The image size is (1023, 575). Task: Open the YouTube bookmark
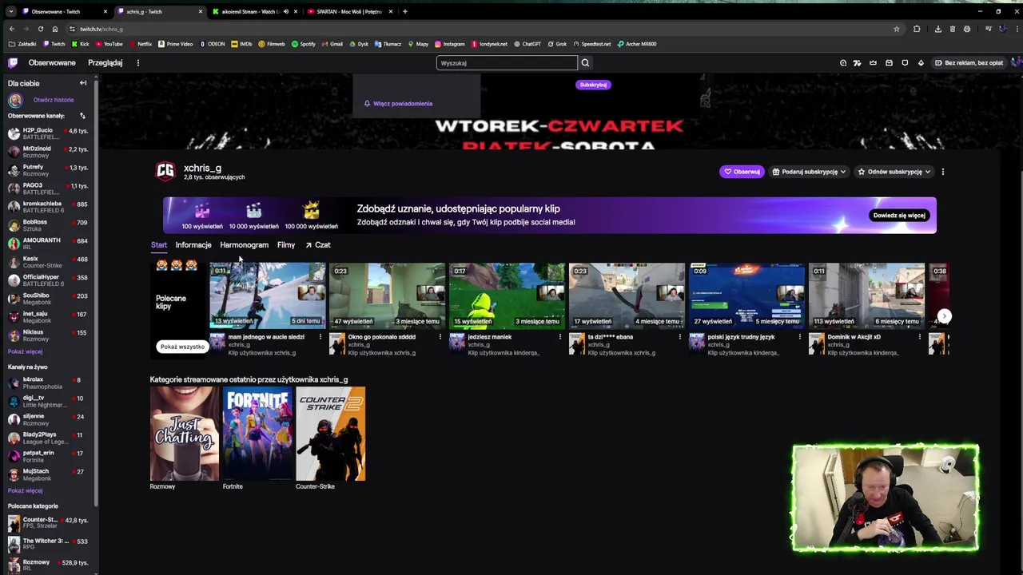pos(109,44)
